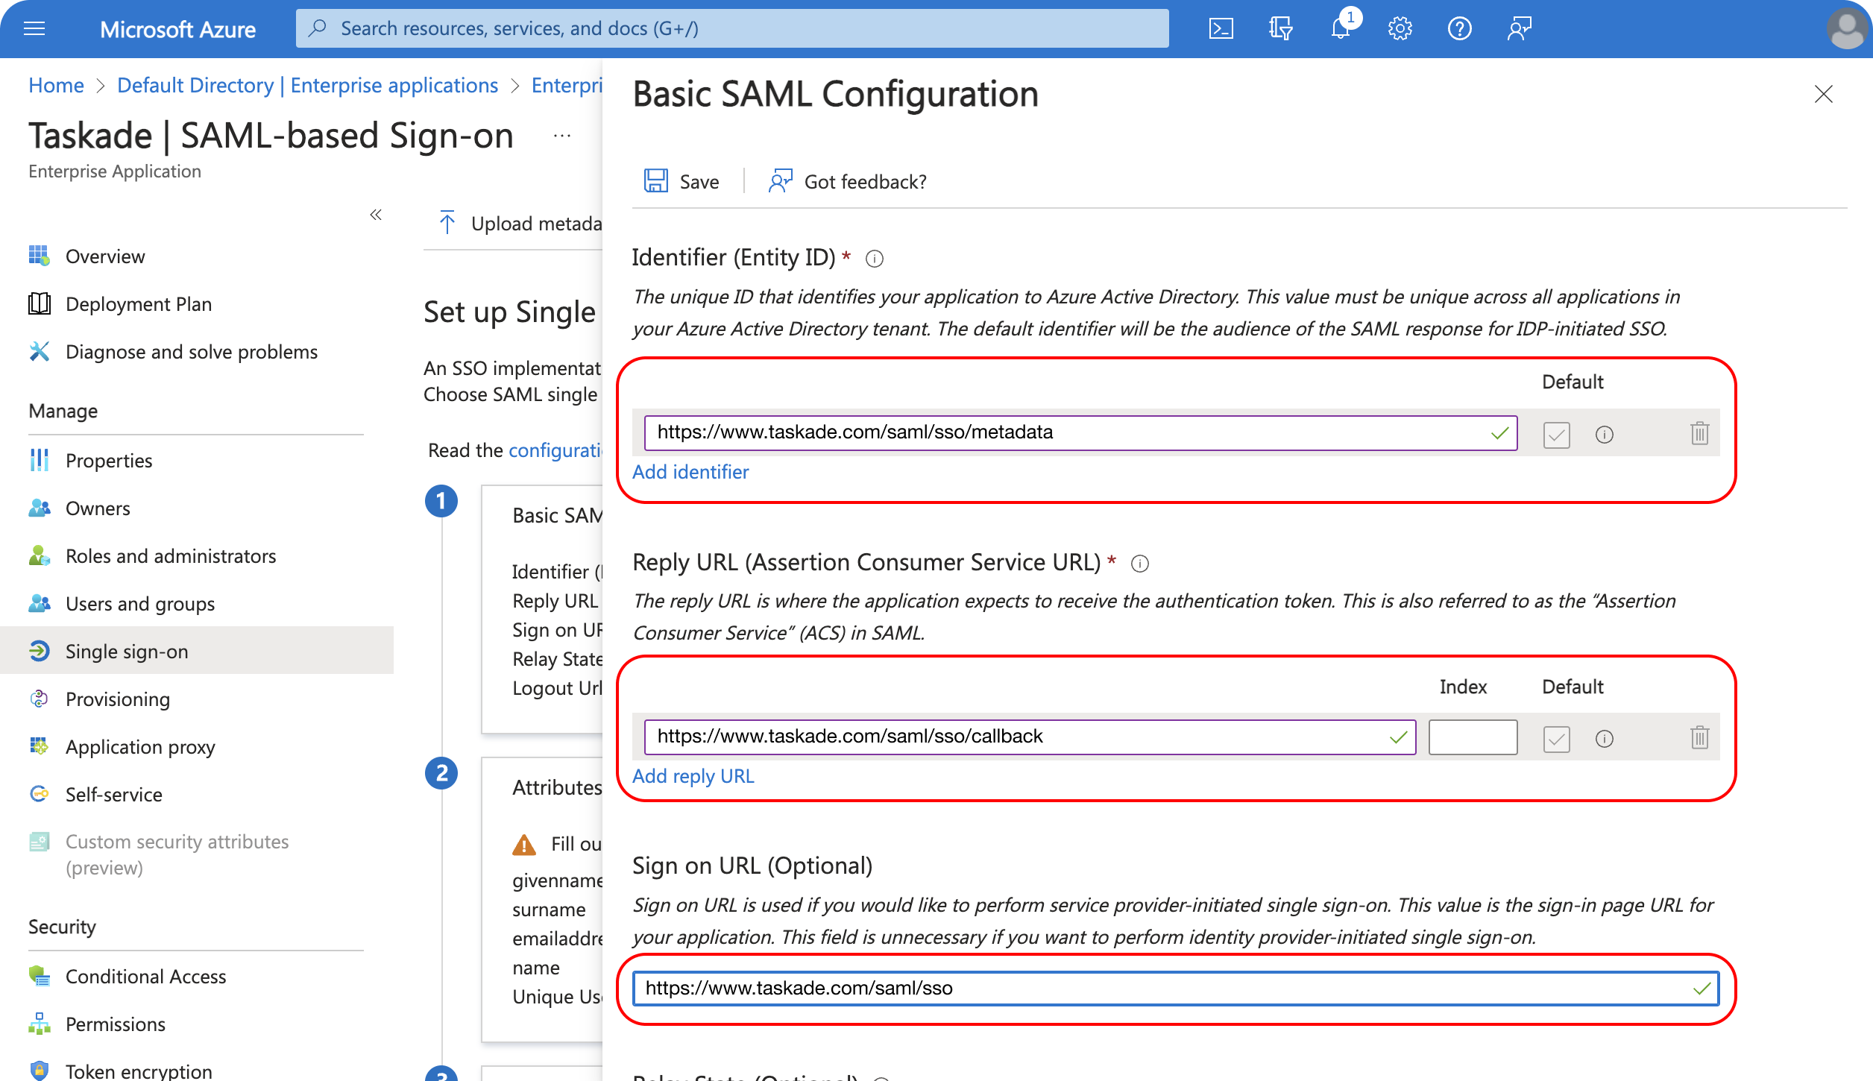Open Cloud Shell from the top bar

pyautogui.click(x=1221, y=29)
